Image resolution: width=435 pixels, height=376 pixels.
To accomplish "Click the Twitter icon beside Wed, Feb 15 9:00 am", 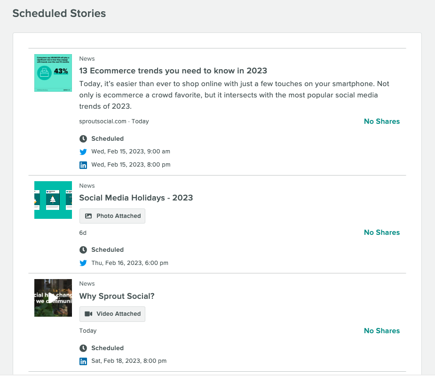I will tap(83, 152).
